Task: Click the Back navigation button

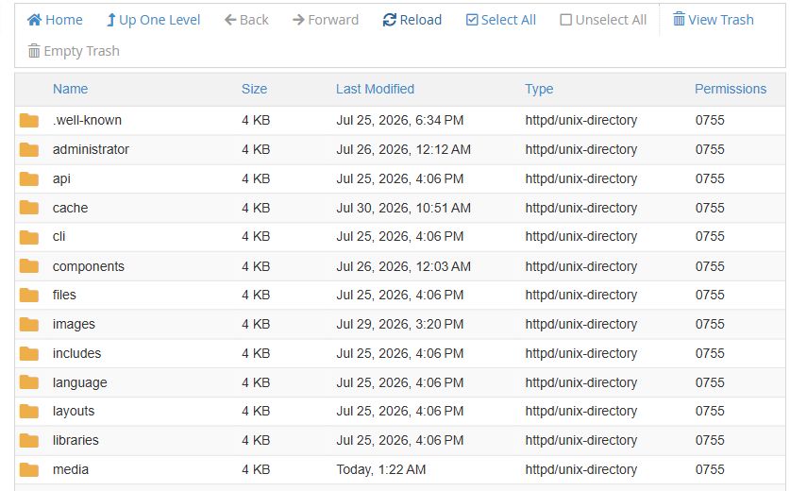Action: pyautogui.click(x=246, y=20)
